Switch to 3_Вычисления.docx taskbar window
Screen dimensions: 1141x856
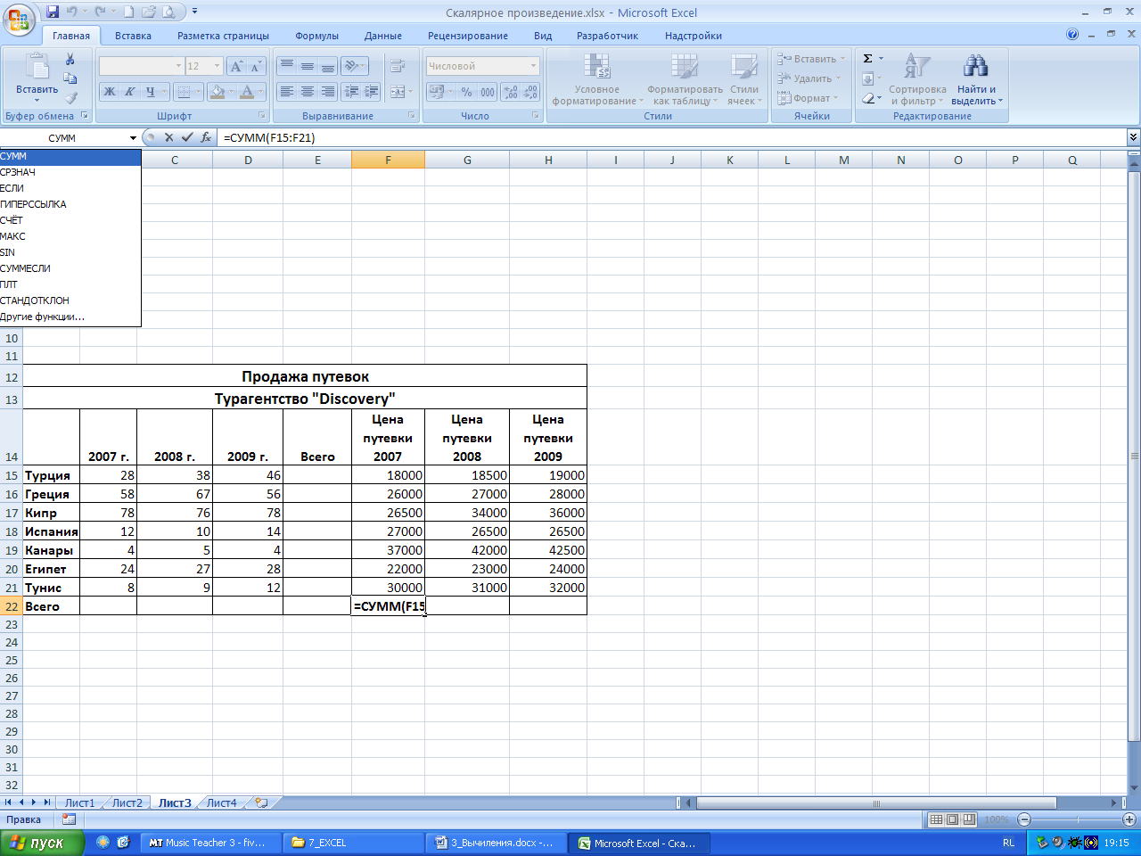(x=496, y=843)
